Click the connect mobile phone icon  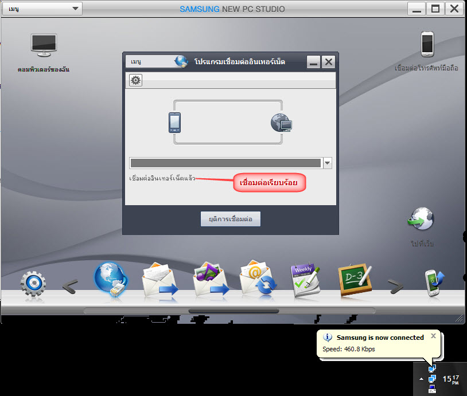coord(427,44)
